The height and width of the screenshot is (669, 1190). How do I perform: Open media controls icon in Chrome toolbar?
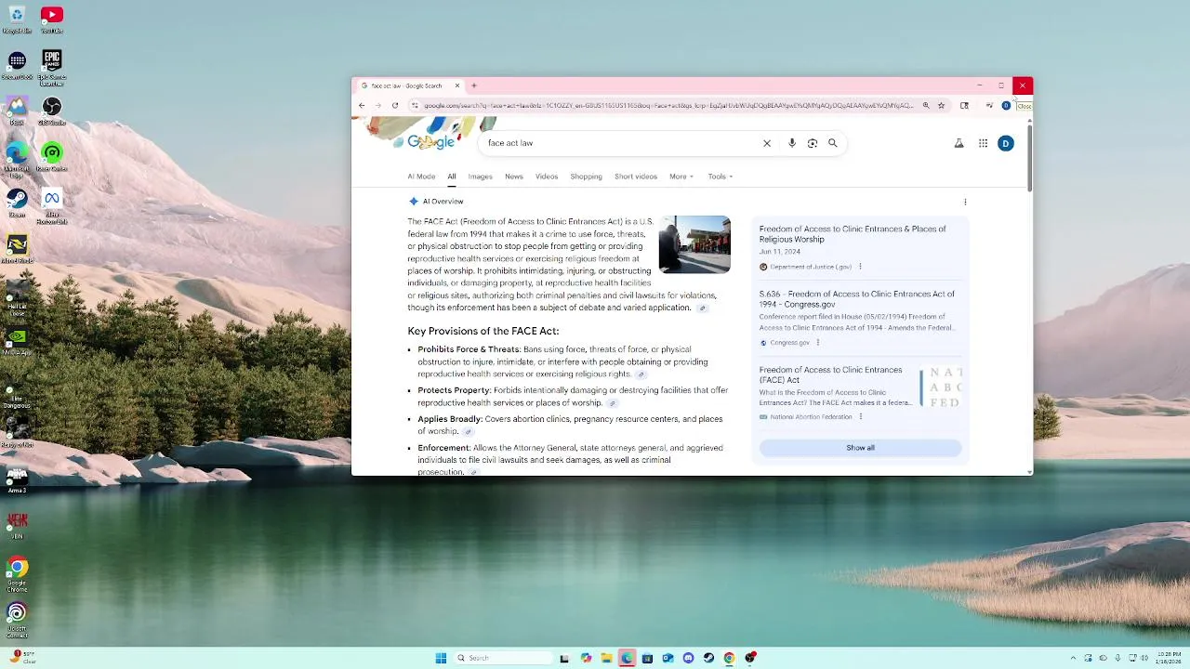click(988, 105)
